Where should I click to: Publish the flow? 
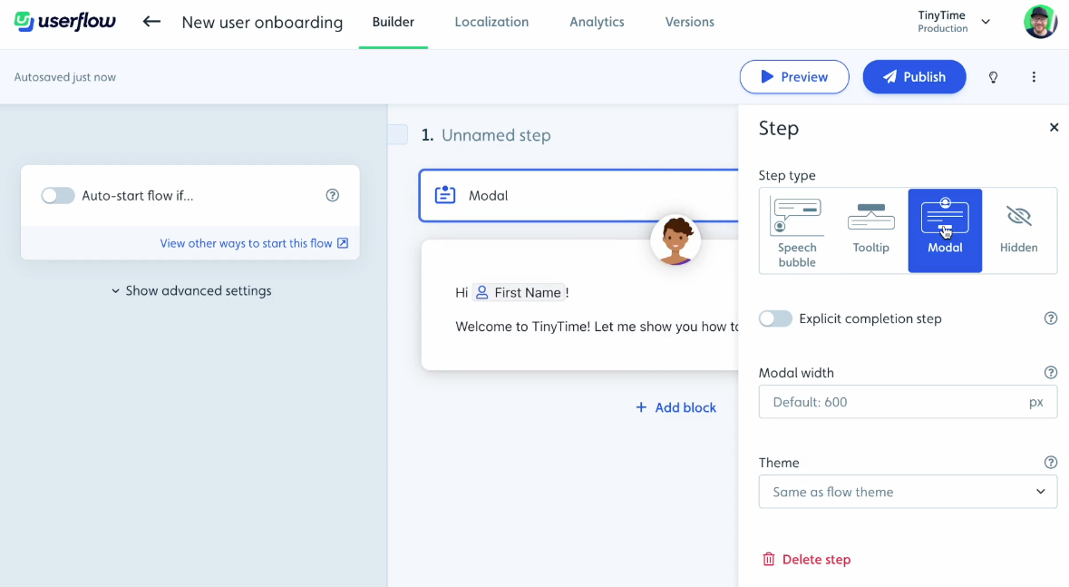914,77
